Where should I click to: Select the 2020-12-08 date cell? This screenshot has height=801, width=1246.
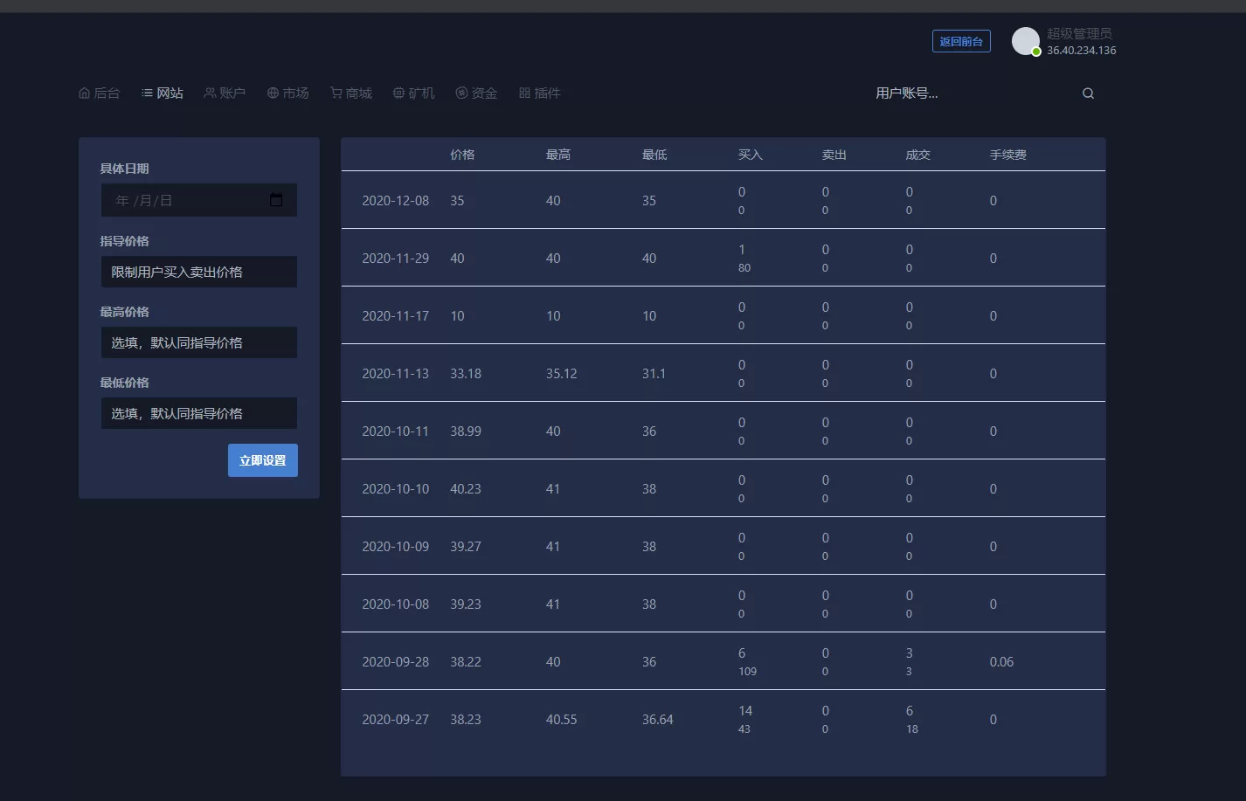tap(396, 201)
